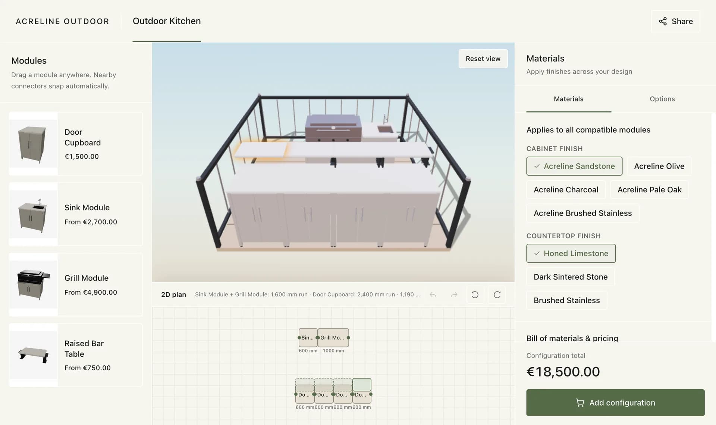The image size is (716, 425).
Task: Select Acreline Pale Oak cabinet finish
Action: (649, 190)
